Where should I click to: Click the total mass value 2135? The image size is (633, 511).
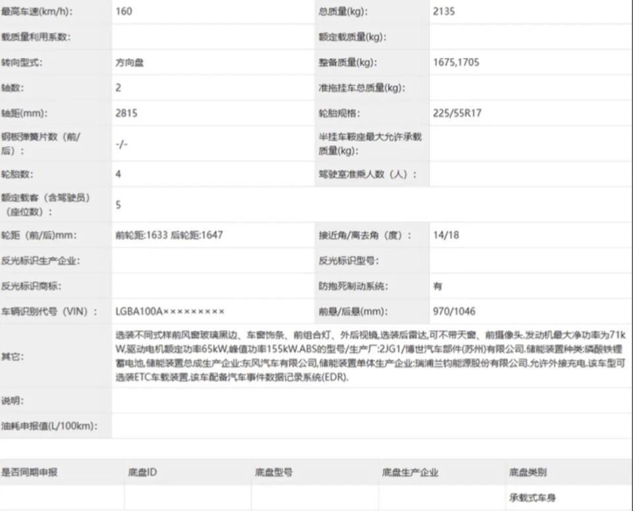coord(444,11)
